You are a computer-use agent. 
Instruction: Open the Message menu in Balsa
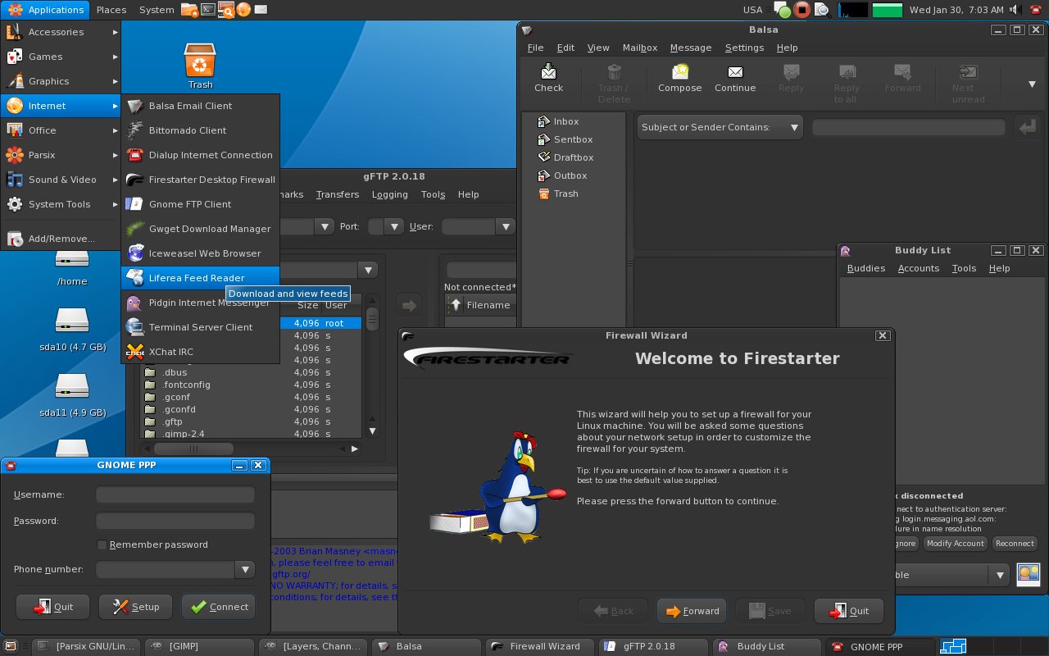click(x=691, y=48)
